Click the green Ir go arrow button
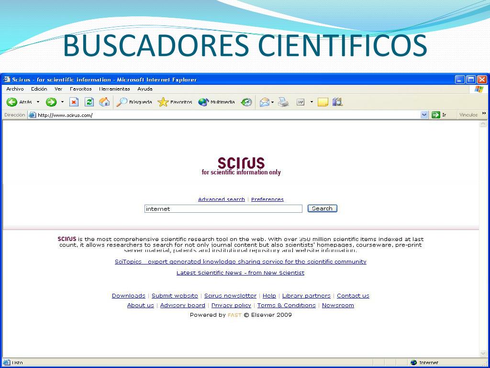The height and width of the screenshot is (368, 490). pos(435,115)
